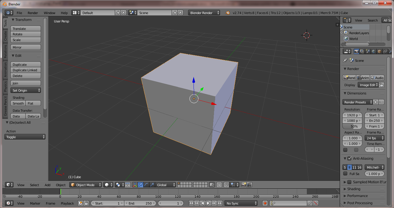Enable the Anti-Aliasing checkbox
This screenshot has width=394, height=208.
click(x=349, y=158)
